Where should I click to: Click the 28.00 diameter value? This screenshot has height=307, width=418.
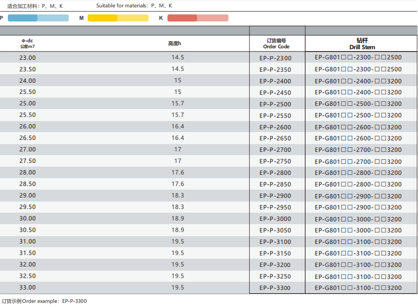pyautogui.click(x=27, y=173)
